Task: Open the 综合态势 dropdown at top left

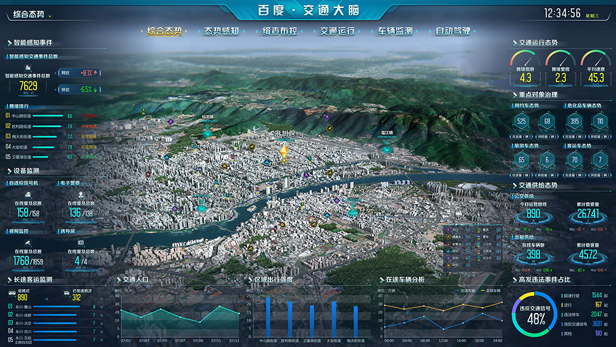Action: (50, 15)
